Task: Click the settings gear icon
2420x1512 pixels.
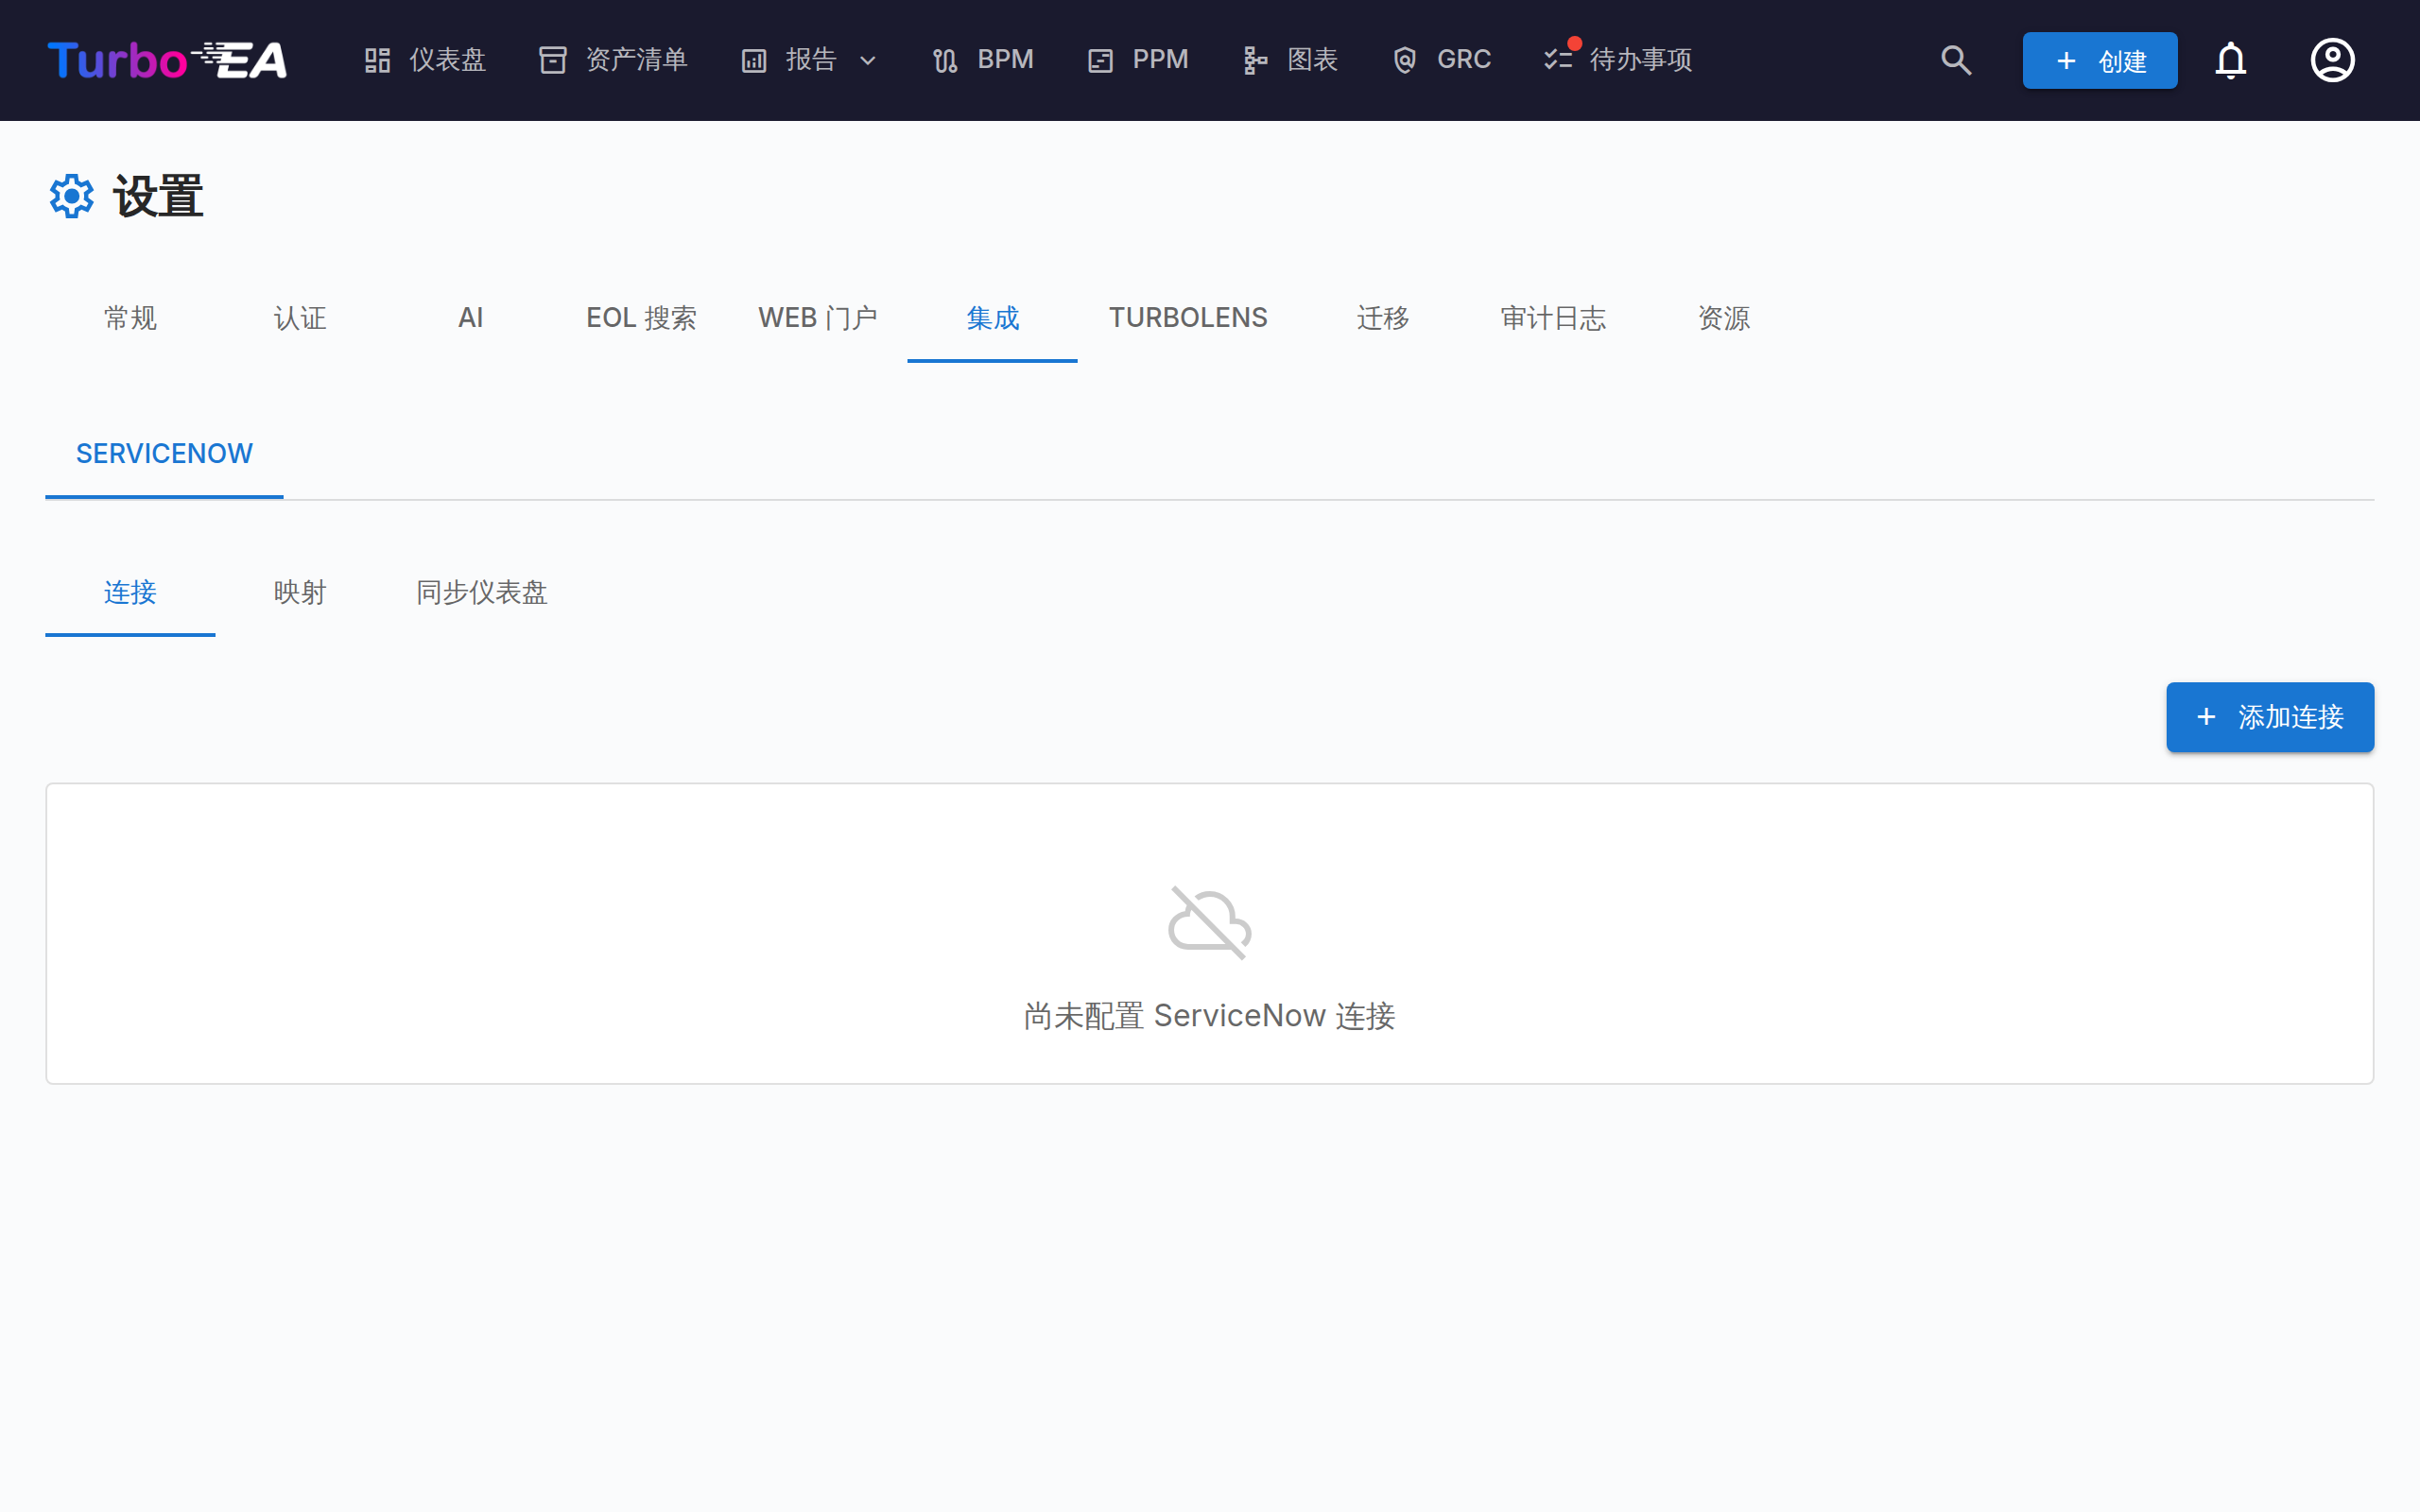Action: coord(72,196)
